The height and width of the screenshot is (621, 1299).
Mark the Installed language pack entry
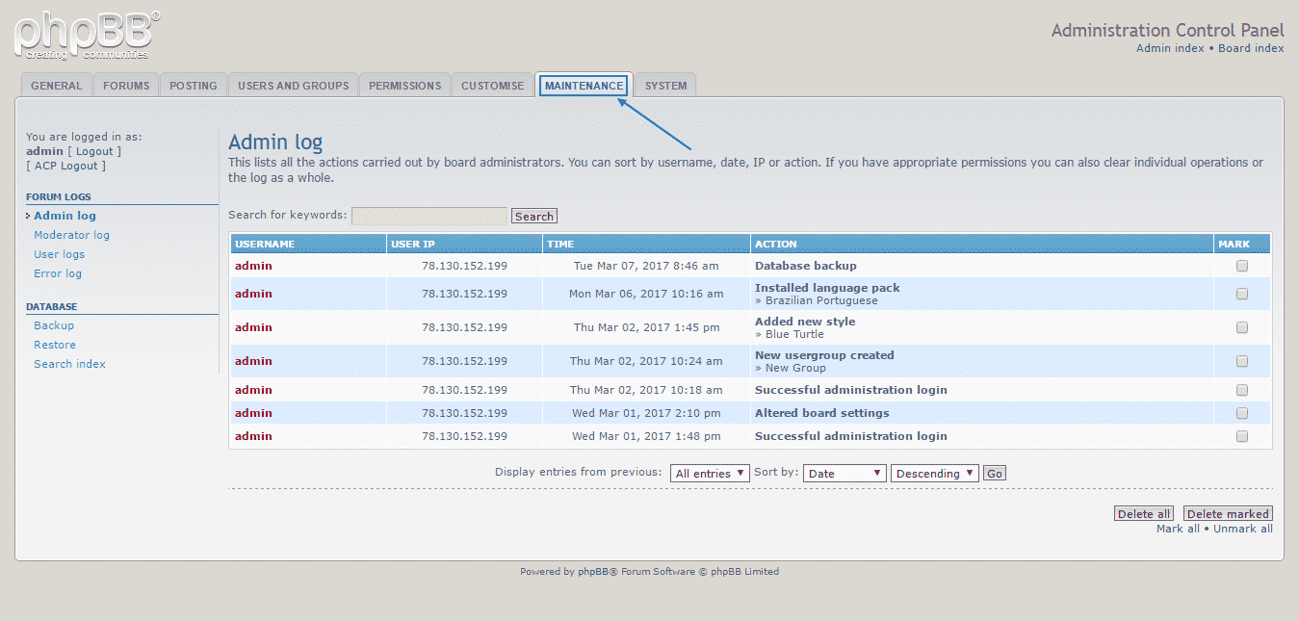[x=1241, y=294]
